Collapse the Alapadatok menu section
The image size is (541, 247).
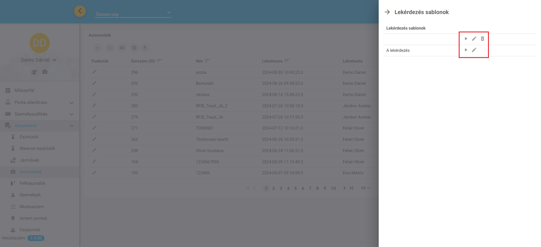tap(39, 126)
